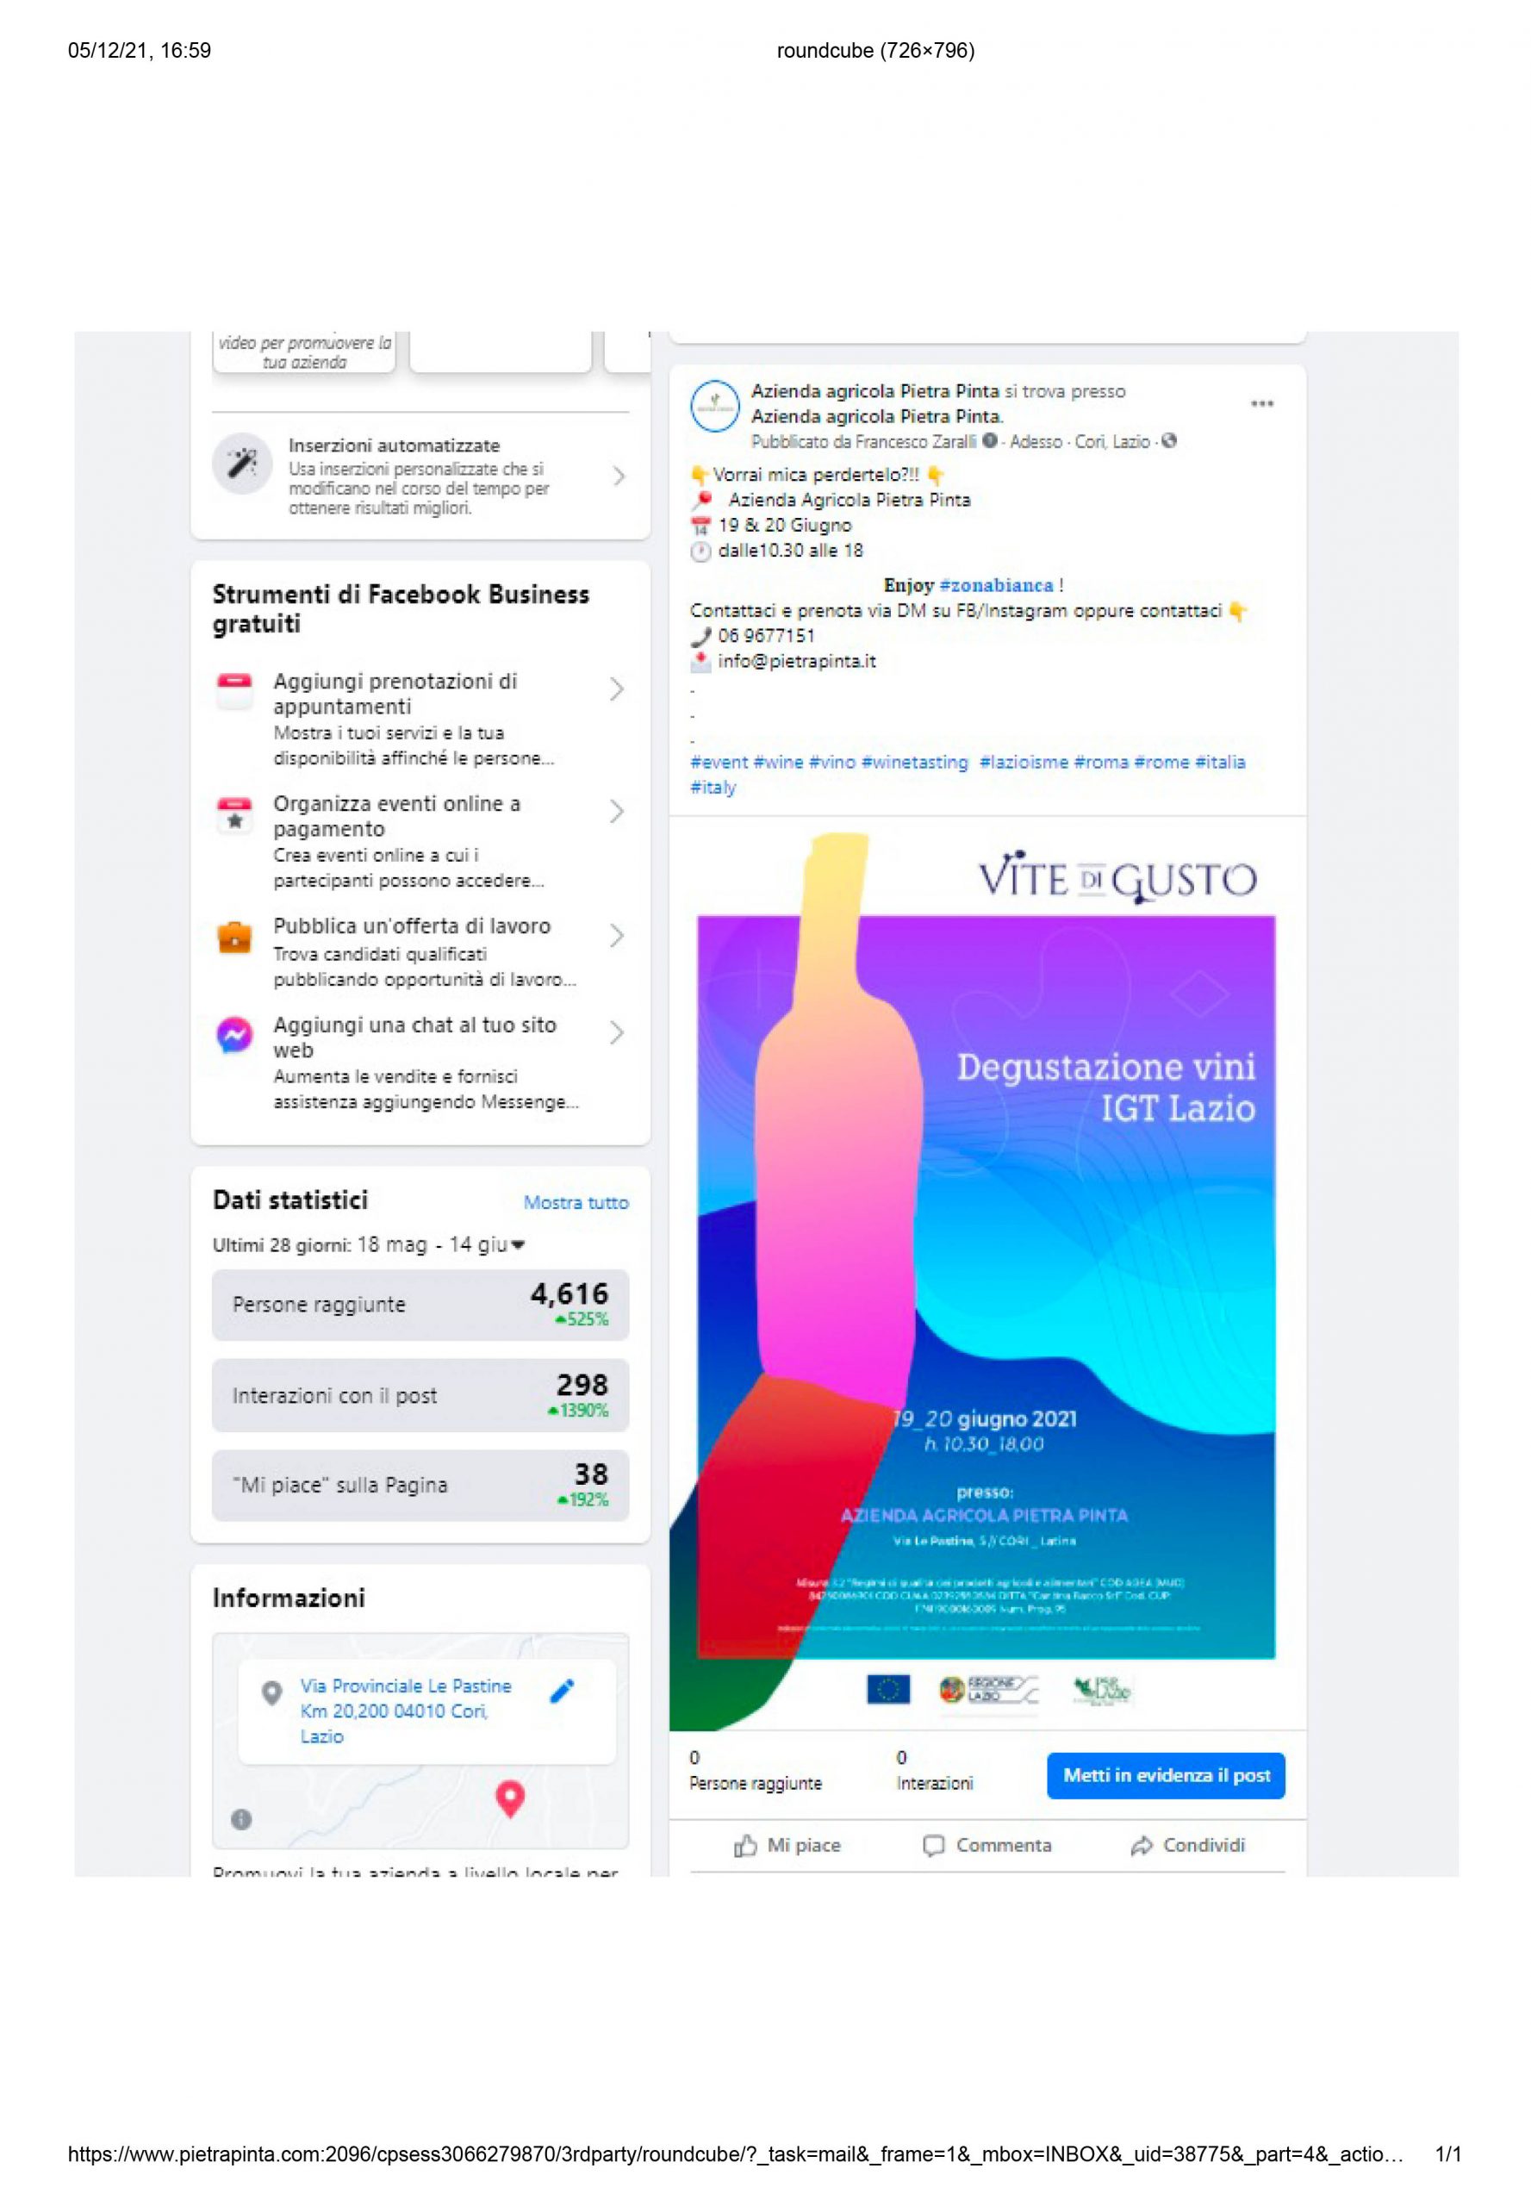Click the red map location pin
The width and height of the screenshot is (1531, 2206).
pyautogui.click(x=509, y=1798)
